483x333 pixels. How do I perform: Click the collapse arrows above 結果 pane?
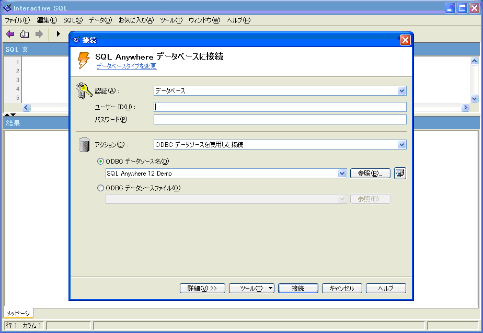pos(10,114)
